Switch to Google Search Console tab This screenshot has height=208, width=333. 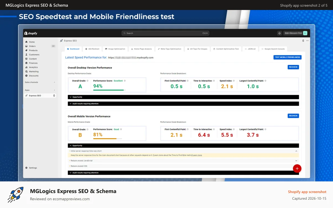pos(273,49)
